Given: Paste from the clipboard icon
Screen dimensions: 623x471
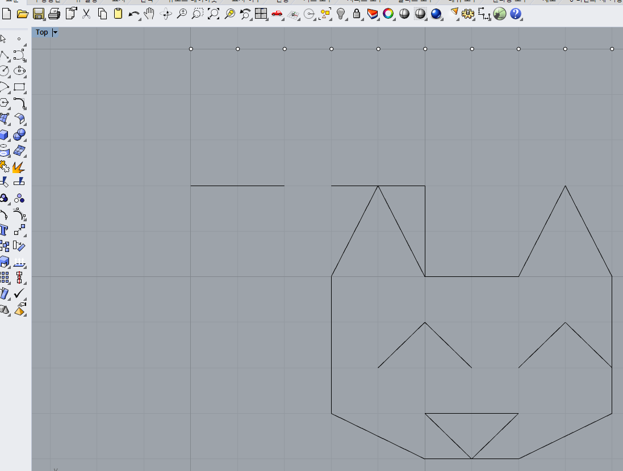Looking at the screenshot, I should tap(118, 14).
